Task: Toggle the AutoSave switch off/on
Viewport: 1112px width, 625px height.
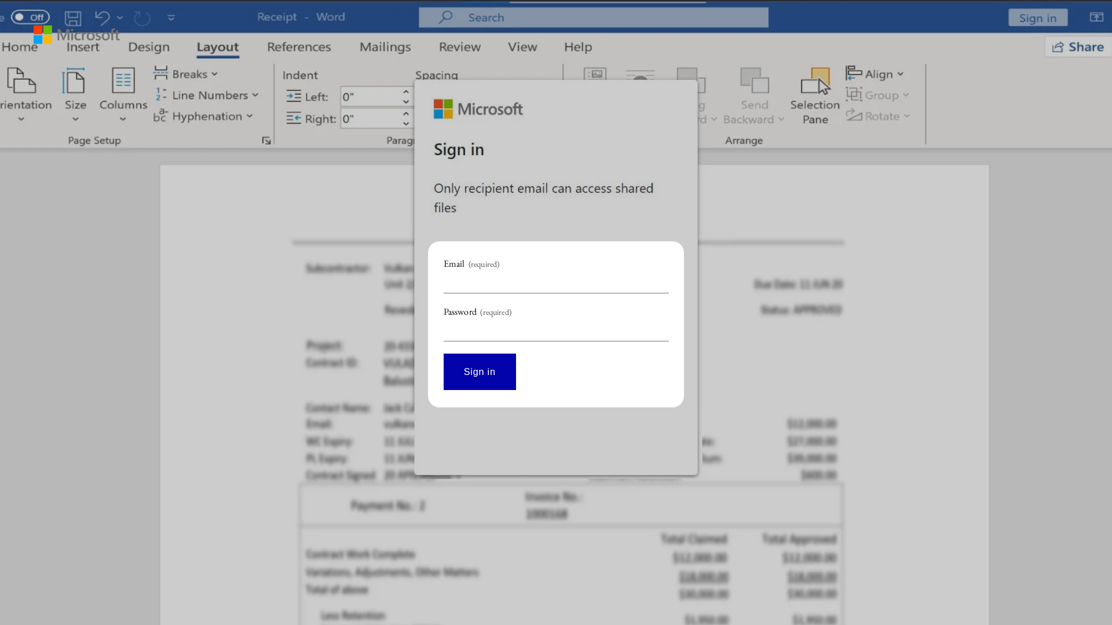Action: 30,17
